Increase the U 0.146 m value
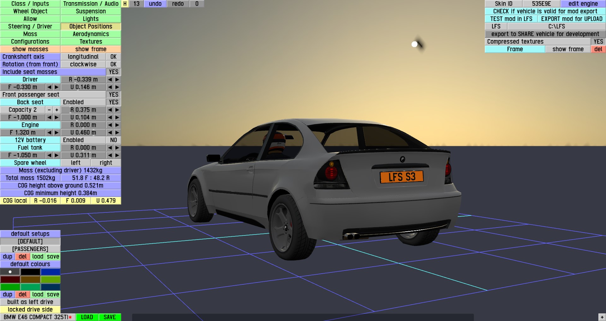Image resolution: width=606 pixels, height=321 pixels. tap(117, 87)
